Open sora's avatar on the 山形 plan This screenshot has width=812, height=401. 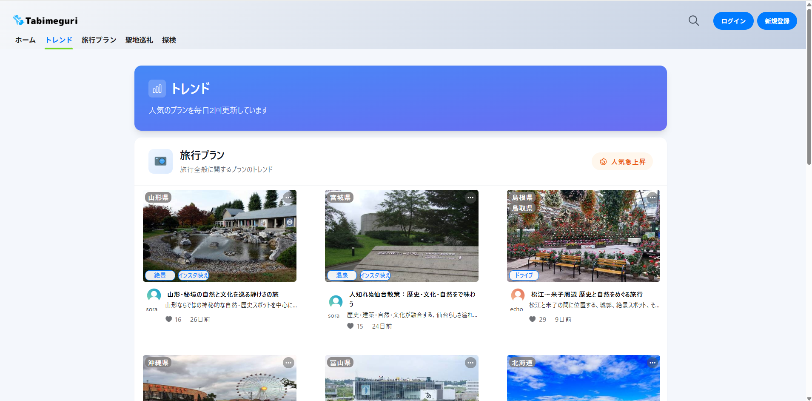(154, 295)
